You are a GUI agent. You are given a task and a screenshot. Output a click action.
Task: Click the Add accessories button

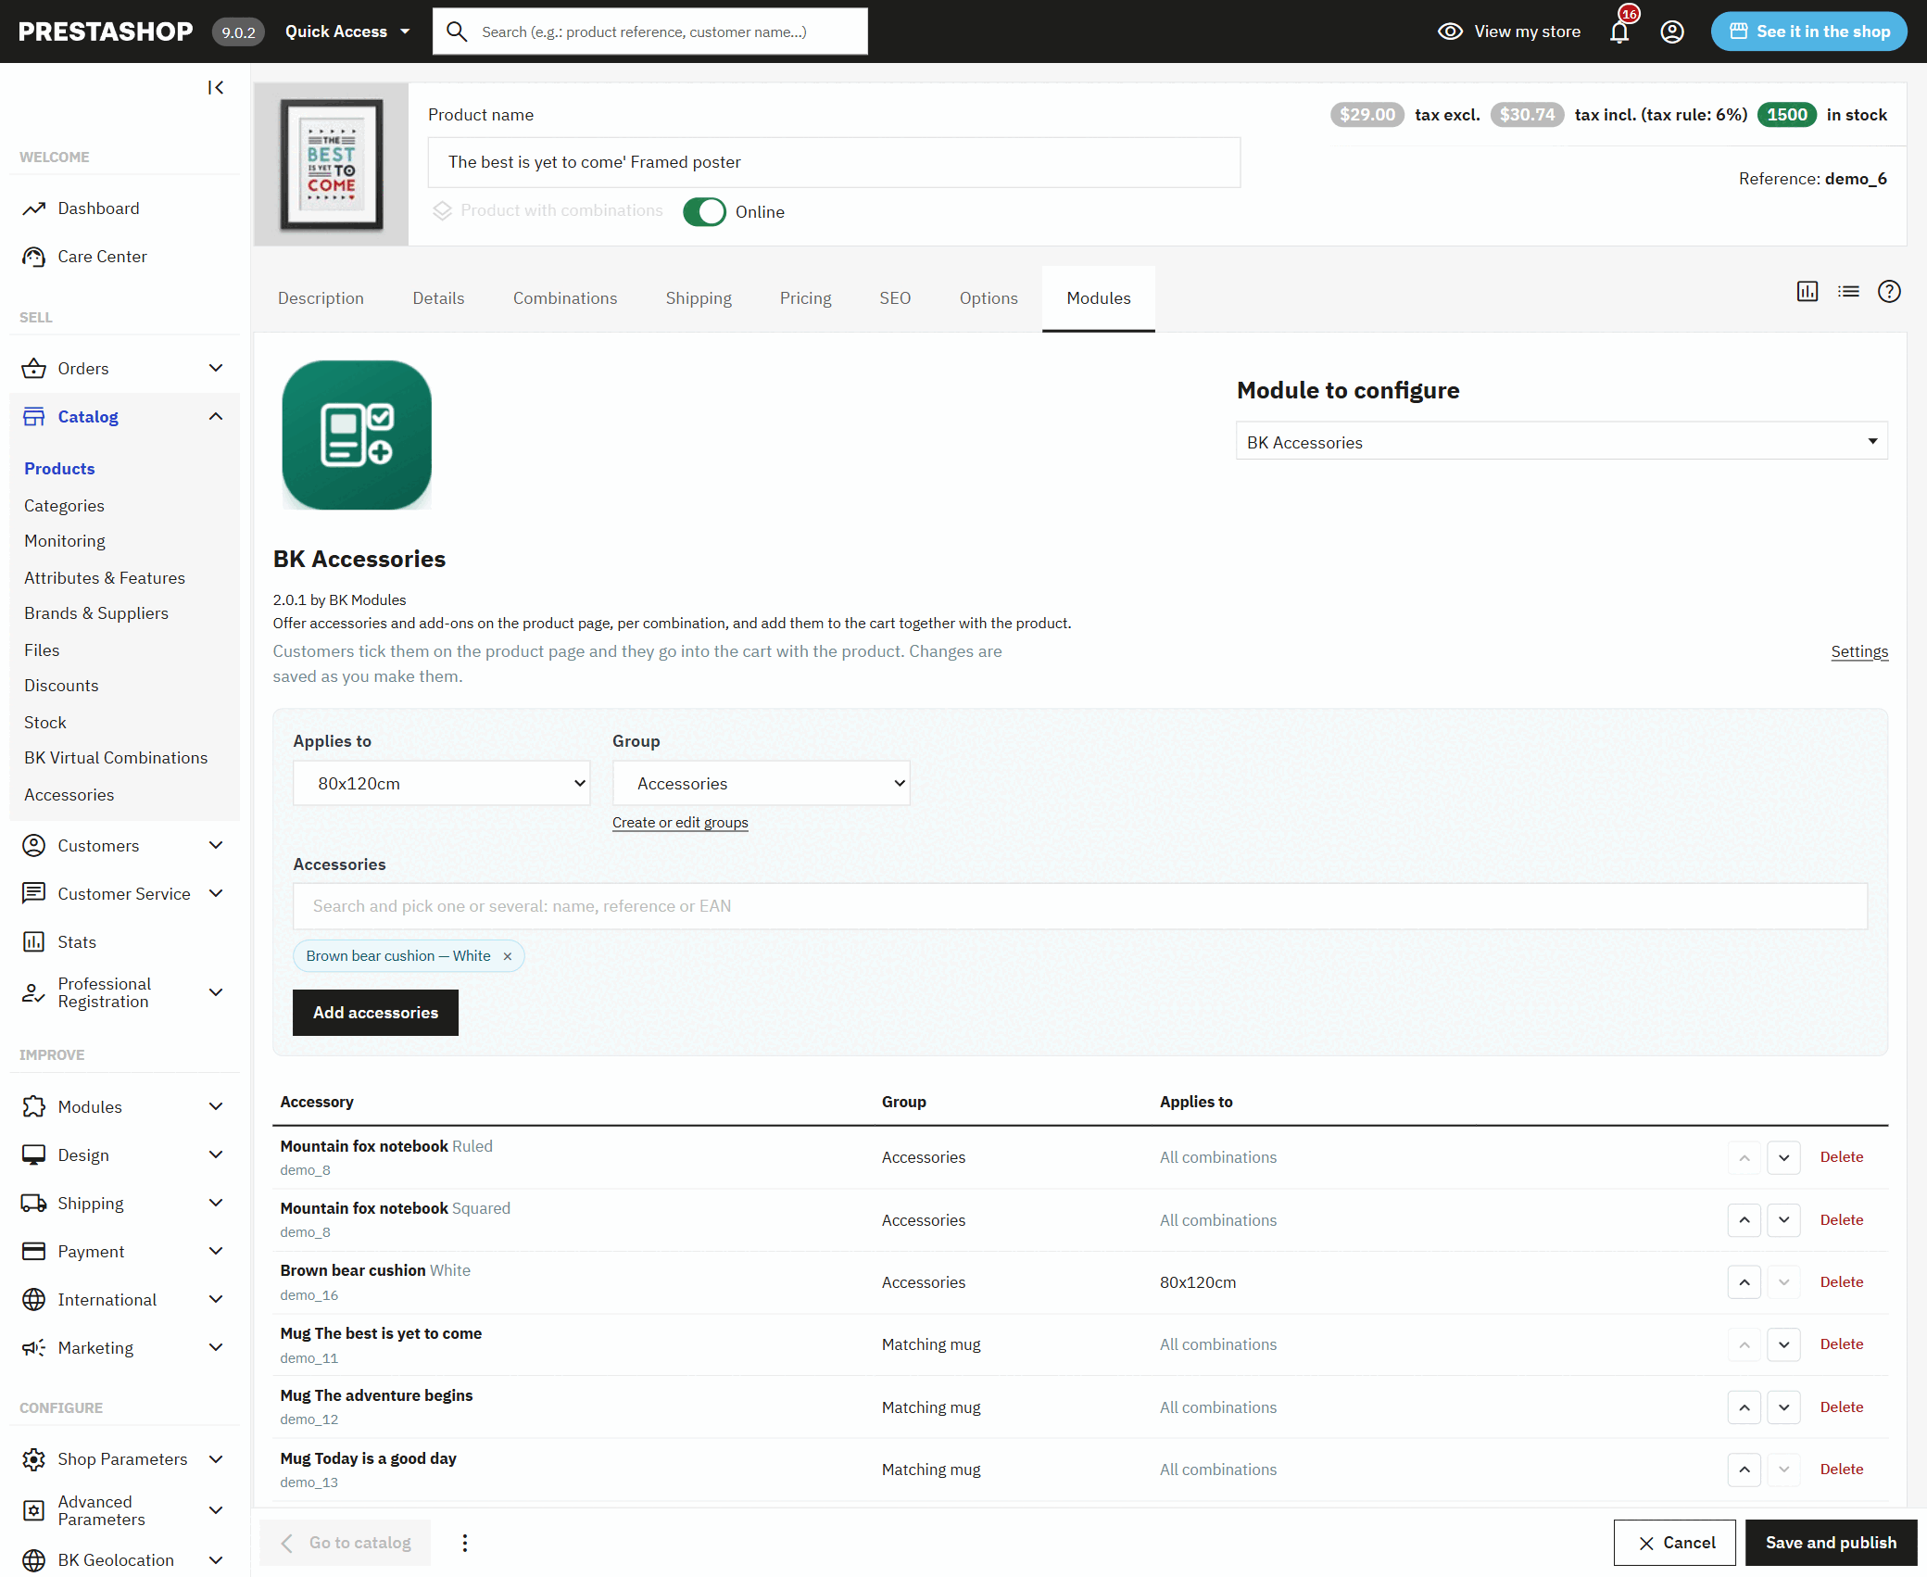pos(375,1013)
